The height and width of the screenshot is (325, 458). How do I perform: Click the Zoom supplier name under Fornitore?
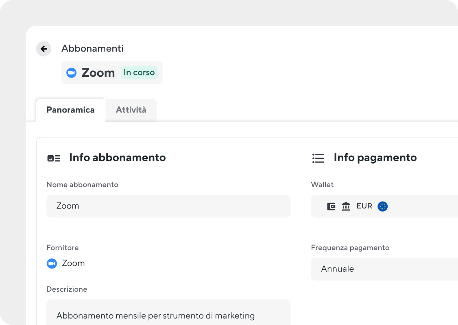[73, 263]
